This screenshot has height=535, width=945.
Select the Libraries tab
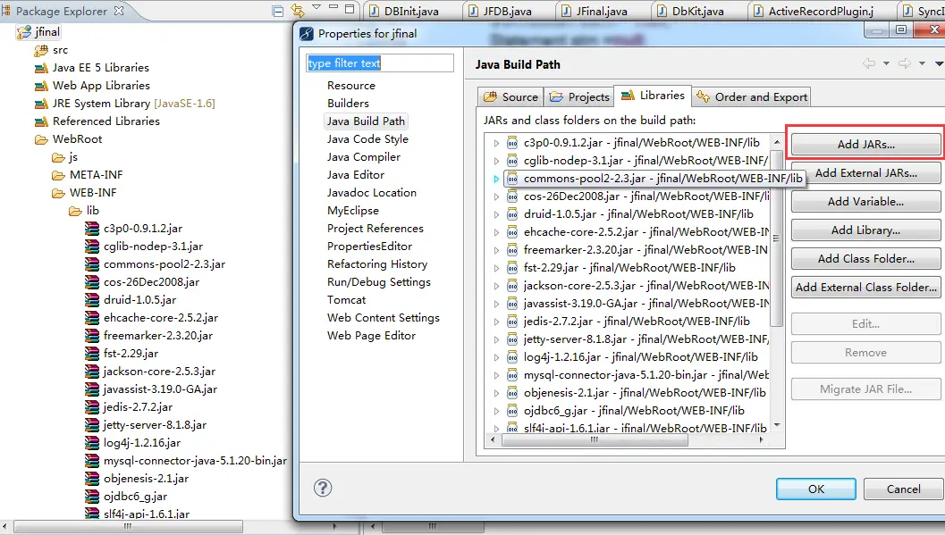coord(653,96)
